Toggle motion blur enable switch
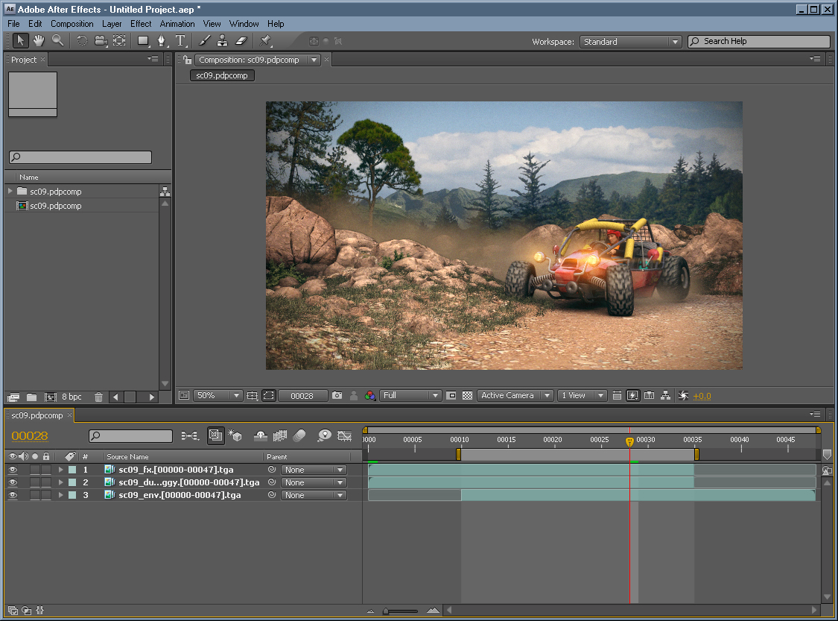Screen dimensions: 838x621 299,436
